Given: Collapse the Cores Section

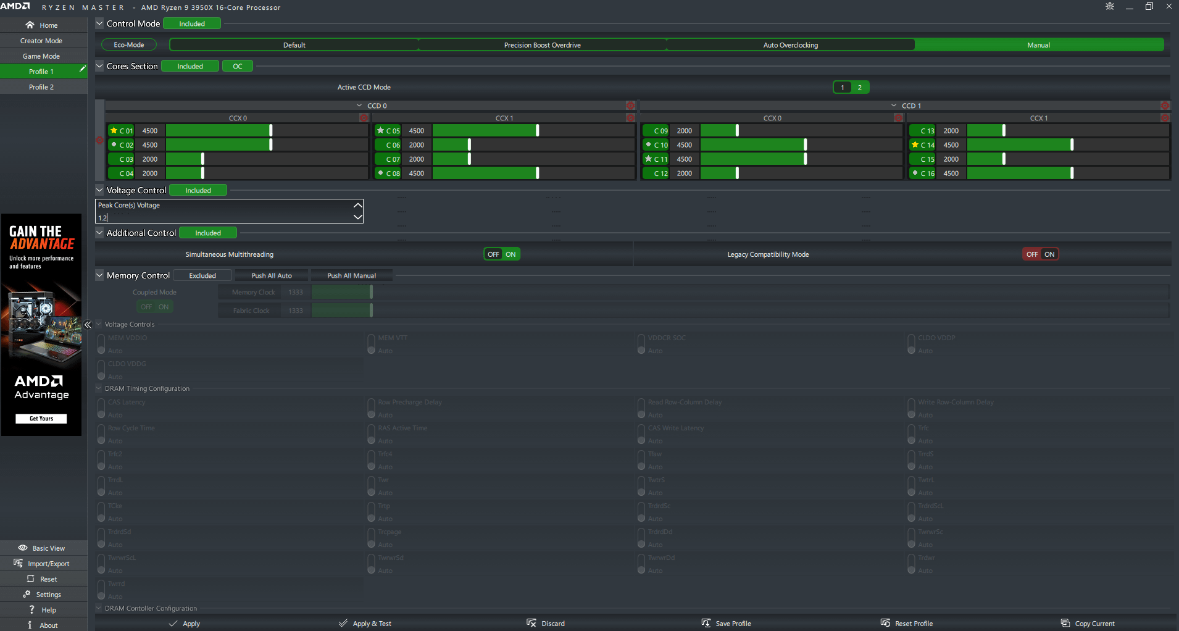Looking at the screenshot, I should pos(99,66).
